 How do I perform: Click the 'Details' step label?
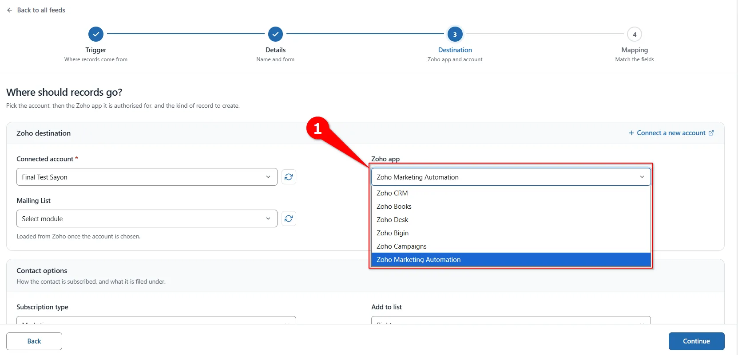275,50
